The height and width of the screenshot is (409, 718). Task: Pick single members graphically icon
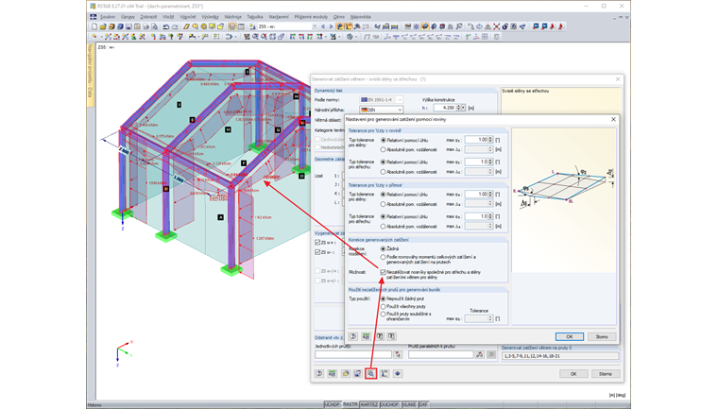pyautogui.click(x=398, y=354)
